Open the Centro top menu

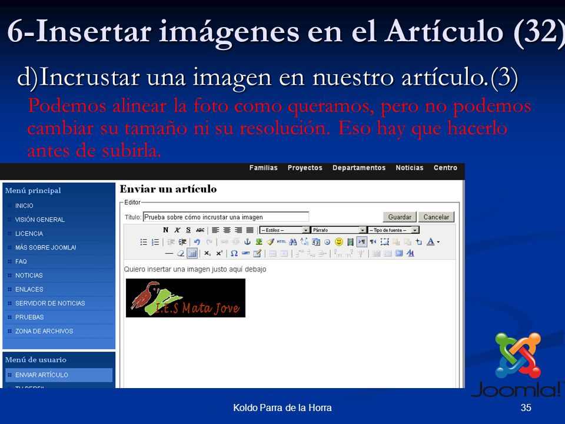[446, 168]
